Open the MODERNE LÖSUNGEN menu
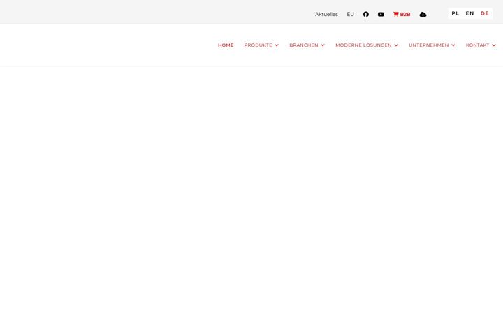Image resolution: width=503 pixels, height=314 pixels. tap(363, 45)
